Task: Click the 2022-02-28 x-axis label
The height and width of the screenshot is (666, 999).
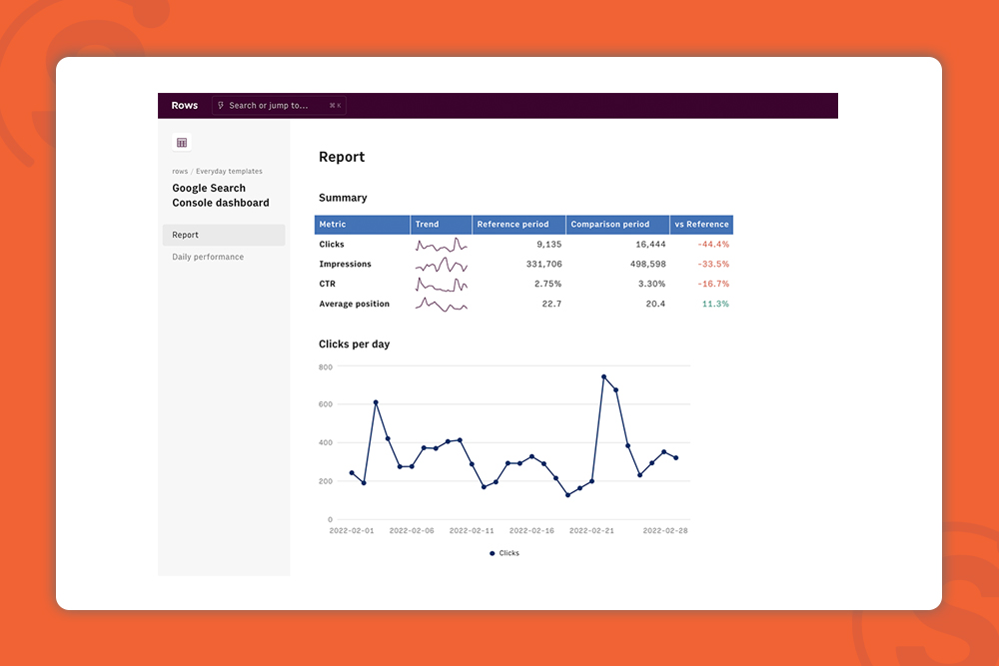Action: (665, 530)
